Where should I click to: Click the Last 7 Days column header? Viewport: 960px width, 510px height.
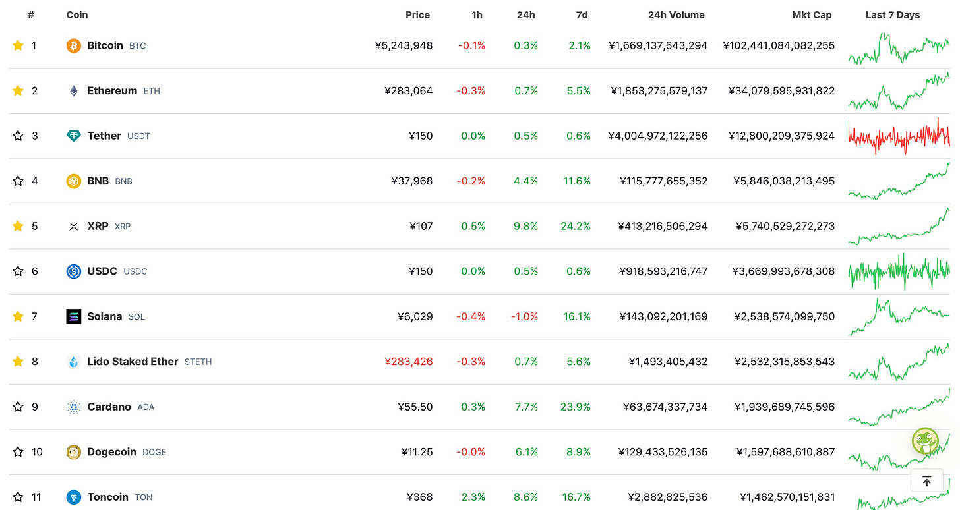coord(893,14)
